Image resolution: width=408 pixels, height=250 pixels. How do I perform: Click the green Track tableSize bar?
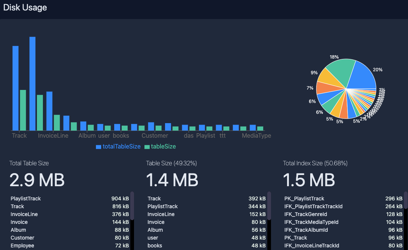click(x=23, y=110)
